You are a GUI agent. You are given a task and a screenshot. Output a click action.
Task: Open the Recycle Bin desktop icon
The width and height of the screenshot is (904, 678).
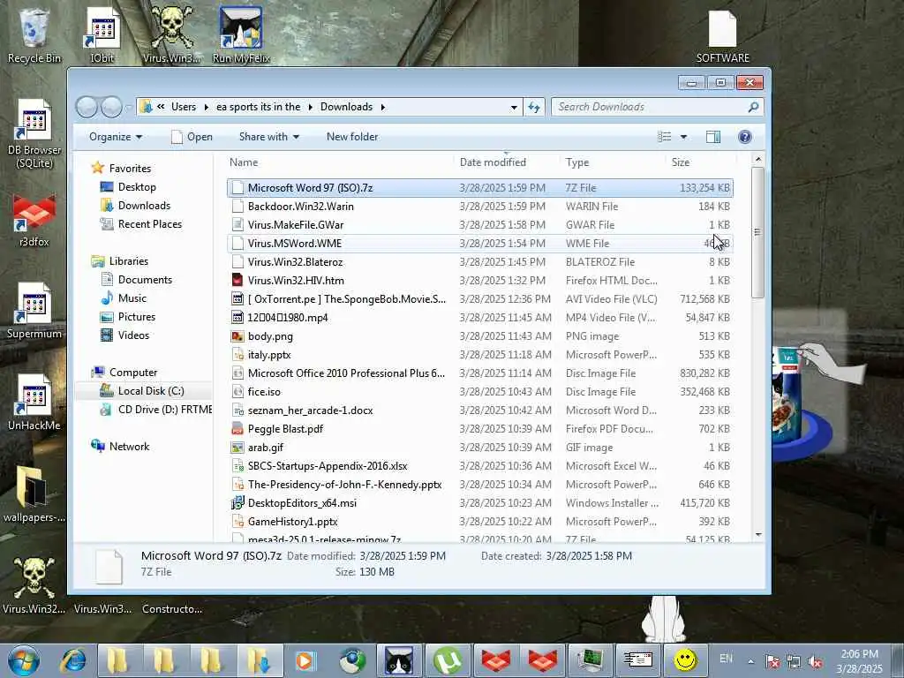(34, 34)
